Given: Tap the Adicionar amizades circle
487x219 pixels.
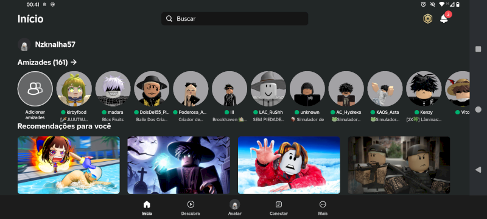Looking at the screenshot, I should click(x=35, y=89).
